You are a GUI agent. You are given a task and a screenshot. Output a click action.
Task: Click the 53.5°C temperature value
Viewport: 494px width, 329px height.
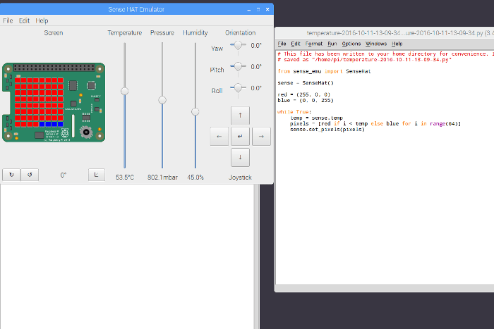tap(125, 178)
